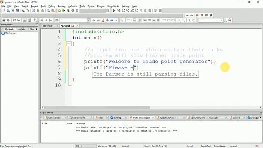Viewport: 263px width, 148px height.
Task: Click the debugger pause icon
Action: tap(145, 11)
